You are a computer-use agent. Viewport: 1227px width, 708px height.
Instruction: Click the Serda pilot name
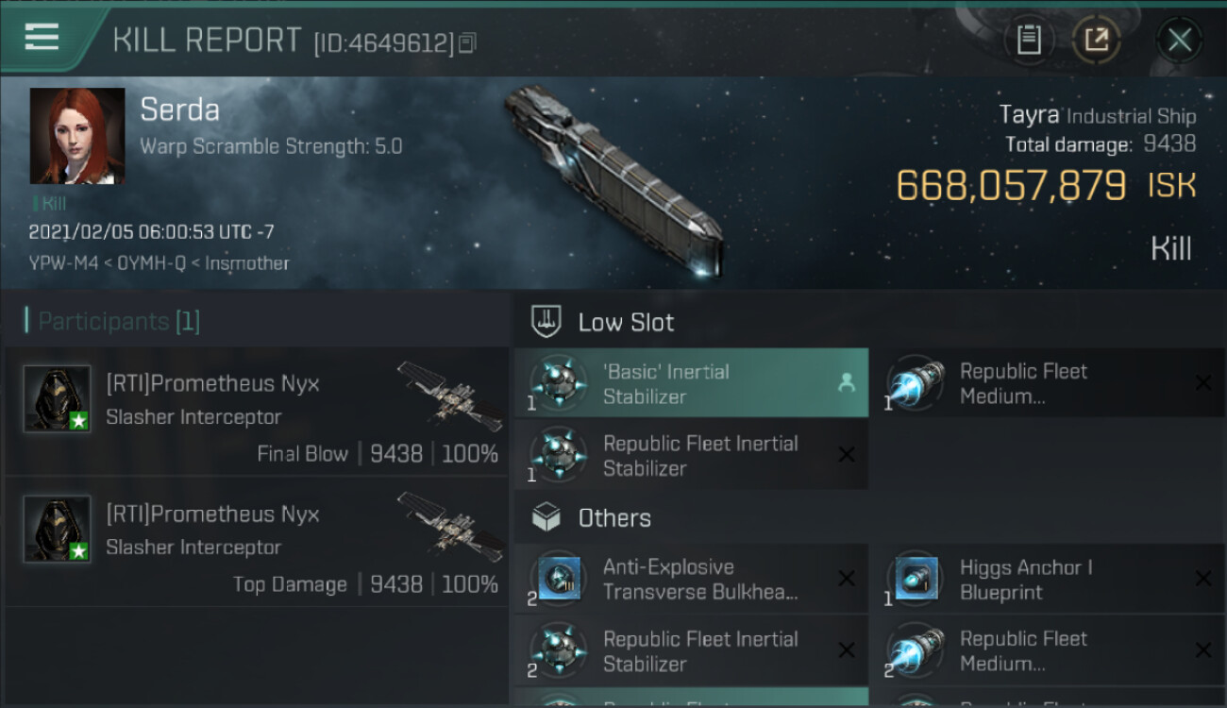[x=179, y=110]
